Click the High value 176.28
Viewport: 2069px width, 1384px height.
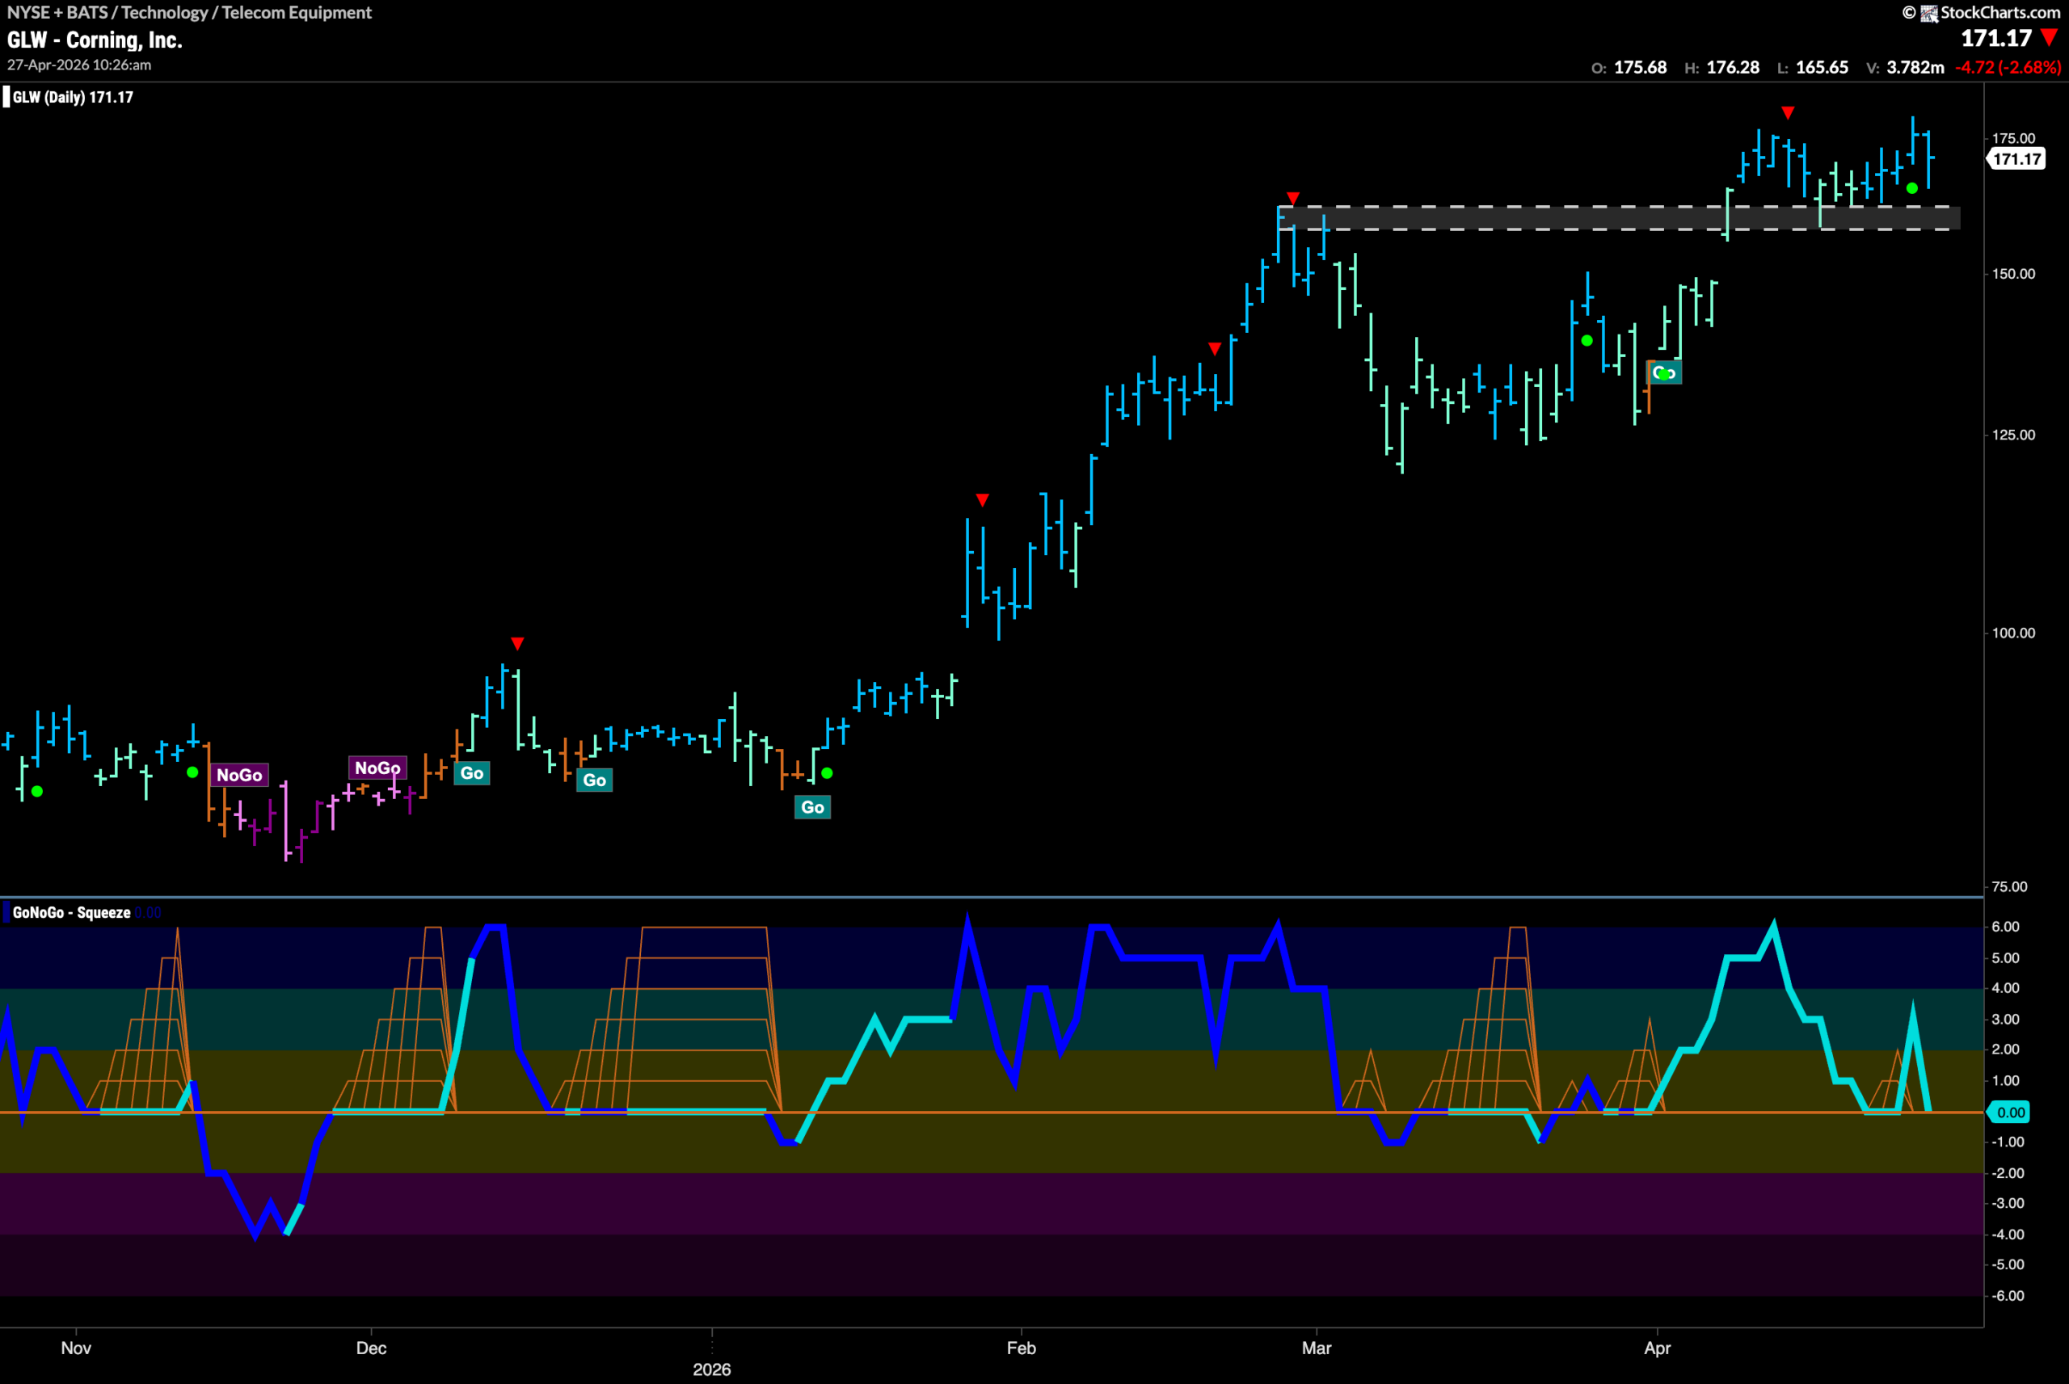tap(1733, 67)
